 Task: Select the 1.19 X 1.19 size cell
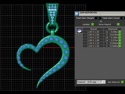(93, 43)
